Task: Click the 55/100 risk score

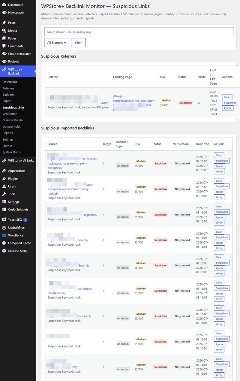Action: pyautogui.click(x=164, y=106)
